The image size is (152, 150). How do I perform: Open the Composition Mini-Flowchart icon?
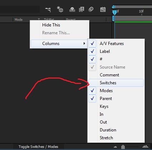(48, 10)
